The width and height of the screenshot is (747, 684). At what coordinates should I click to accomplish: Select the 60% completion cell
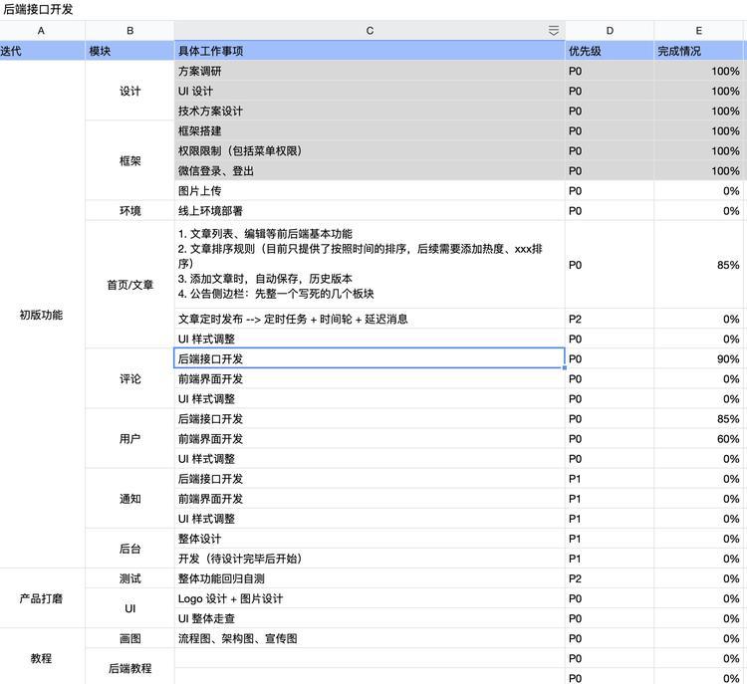[699, 439]
